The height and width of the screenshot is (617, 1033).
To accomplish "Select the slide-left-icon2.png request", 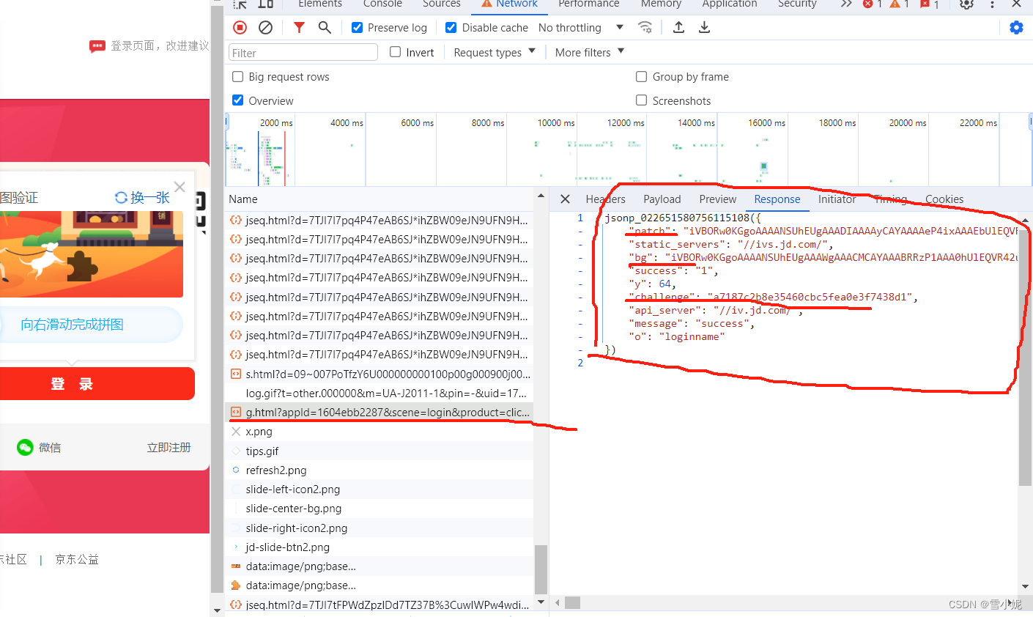I will coord(379,489).
